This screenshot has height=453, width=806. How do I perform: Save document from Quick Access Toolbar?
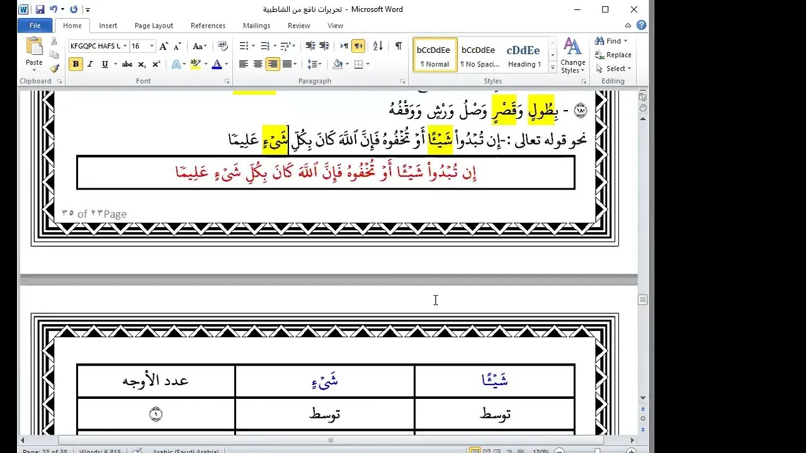[x=40, y=9]
